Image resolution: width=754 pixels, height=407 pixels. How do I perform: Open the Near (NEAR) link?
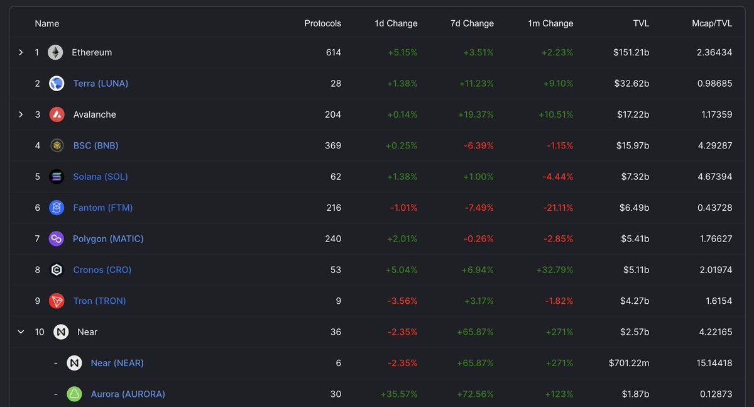point(117,363)
